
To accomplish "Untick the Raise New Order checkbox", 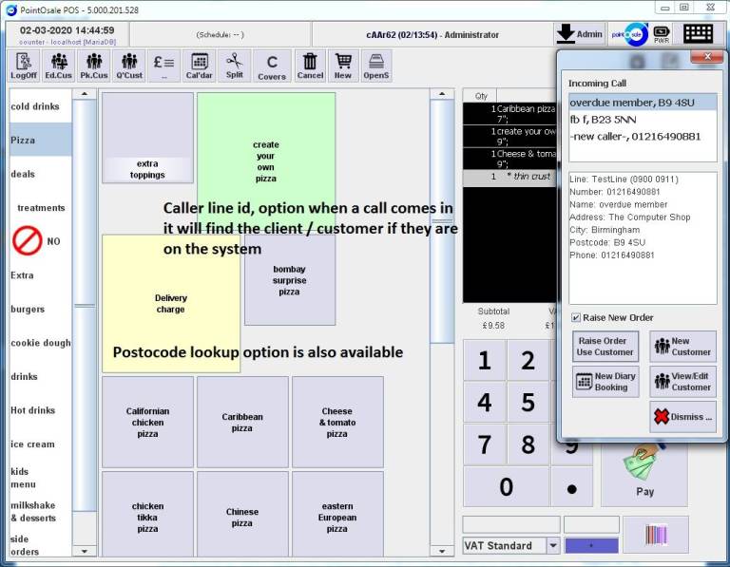I will [x=576, y=317].
